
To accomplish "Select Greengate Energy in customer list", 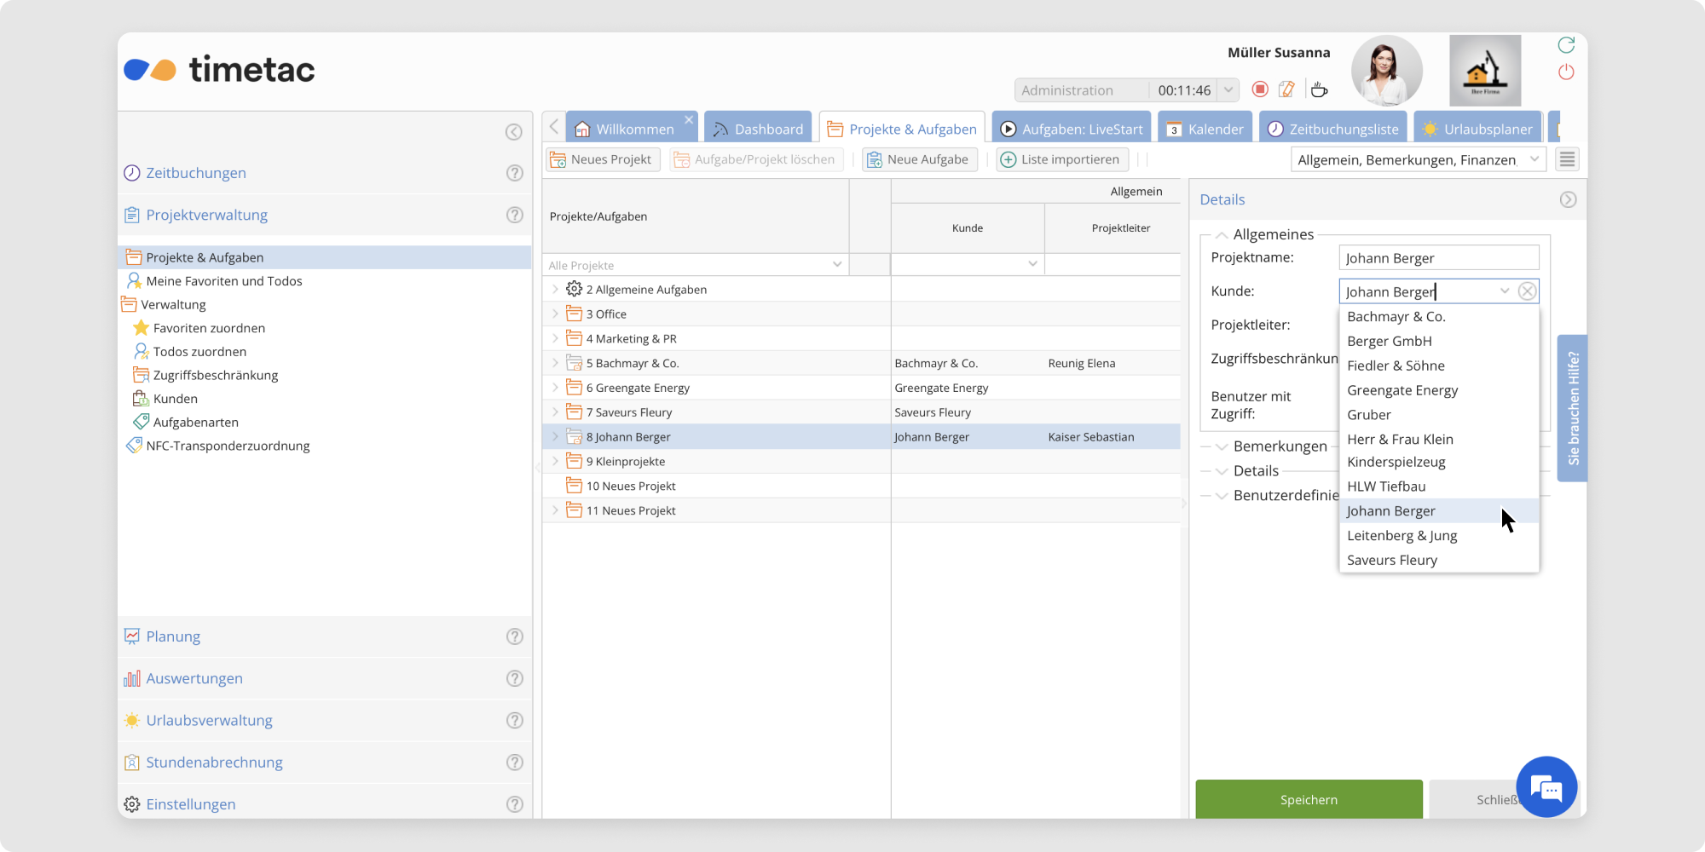I will click(x=1402, y=390).
